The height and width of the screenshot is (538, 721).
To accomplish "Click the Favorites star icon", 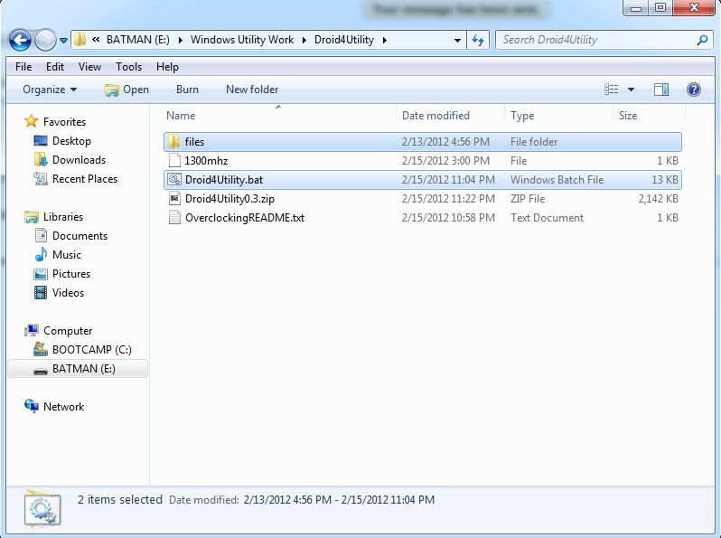I will 32,121.
